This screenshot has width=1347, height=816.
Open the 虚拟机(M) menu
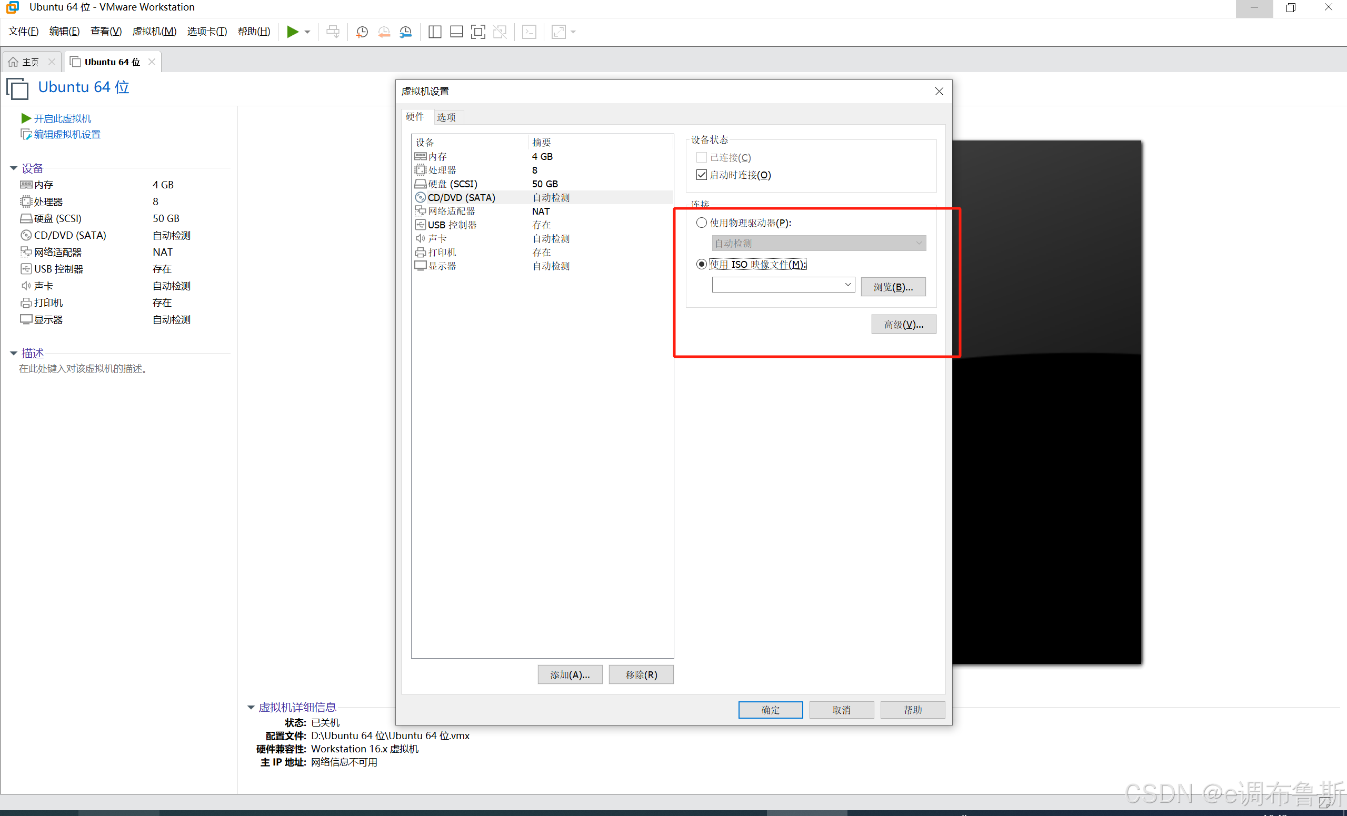click(154, 31)
